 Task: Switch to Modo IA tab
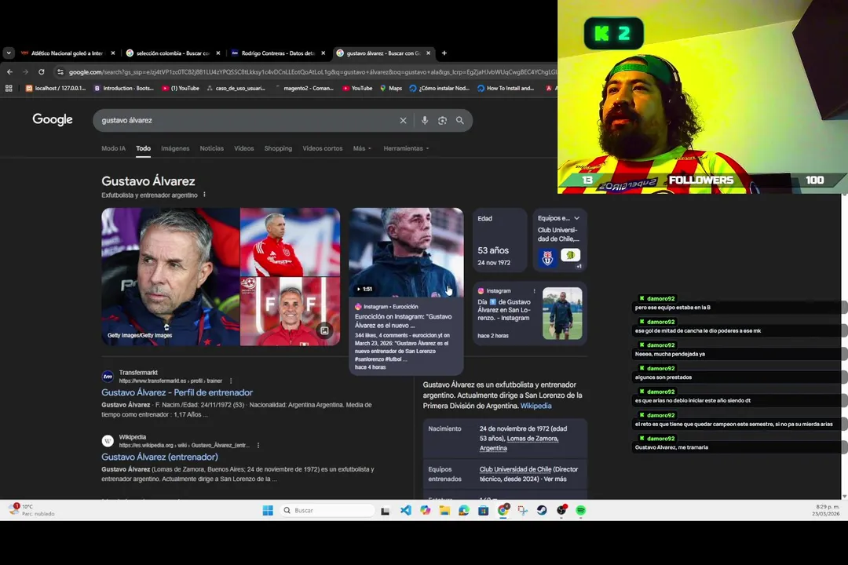[x=114, y=148]
